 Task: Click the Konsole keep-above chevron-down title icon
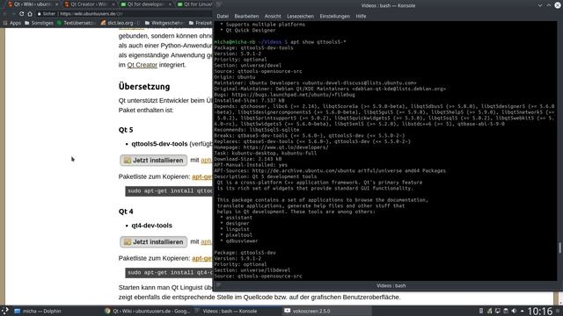pos(539,5)
